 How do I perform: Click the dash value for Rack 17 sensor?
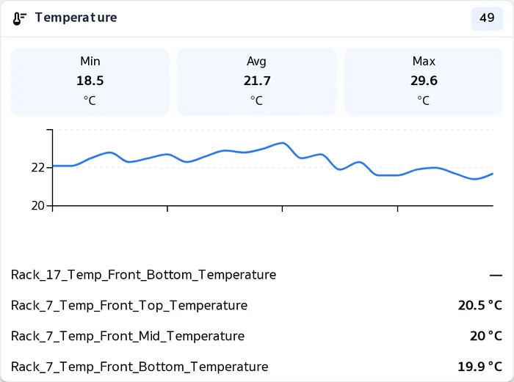click(496, 275)
